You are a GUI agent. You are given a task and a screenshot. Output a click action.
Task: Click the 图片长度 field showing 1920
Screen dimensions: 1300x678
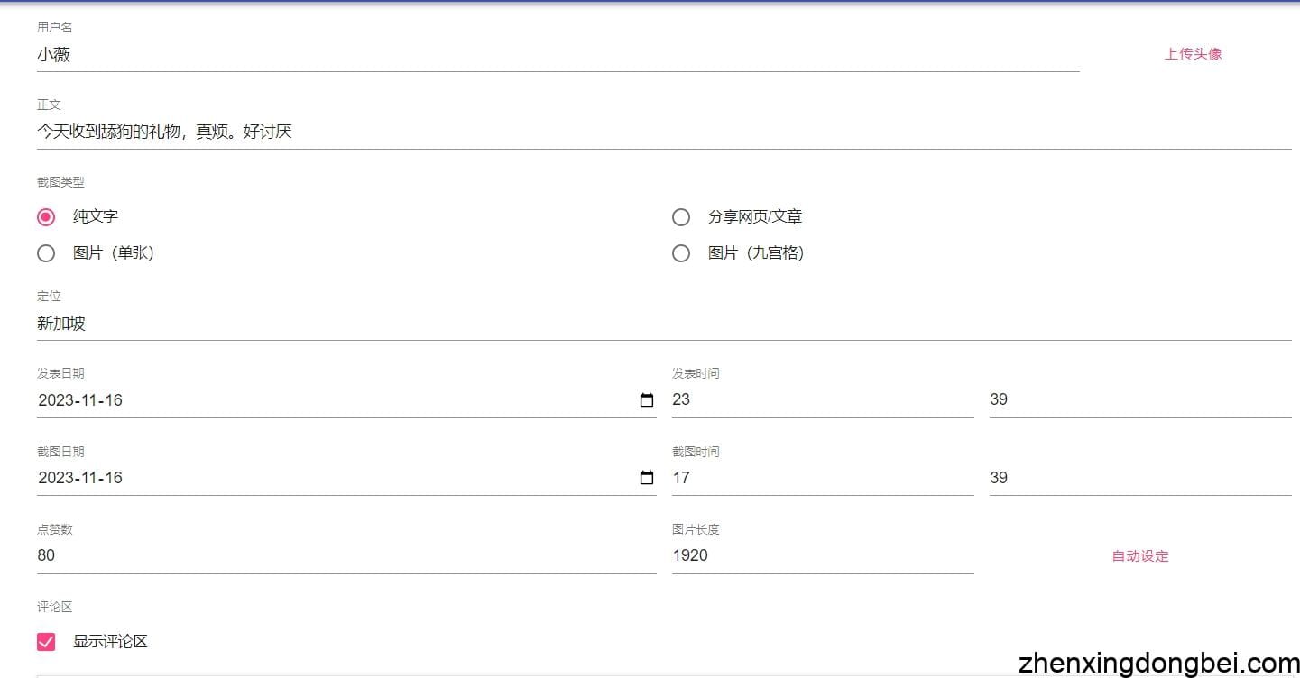coord(812,555)
